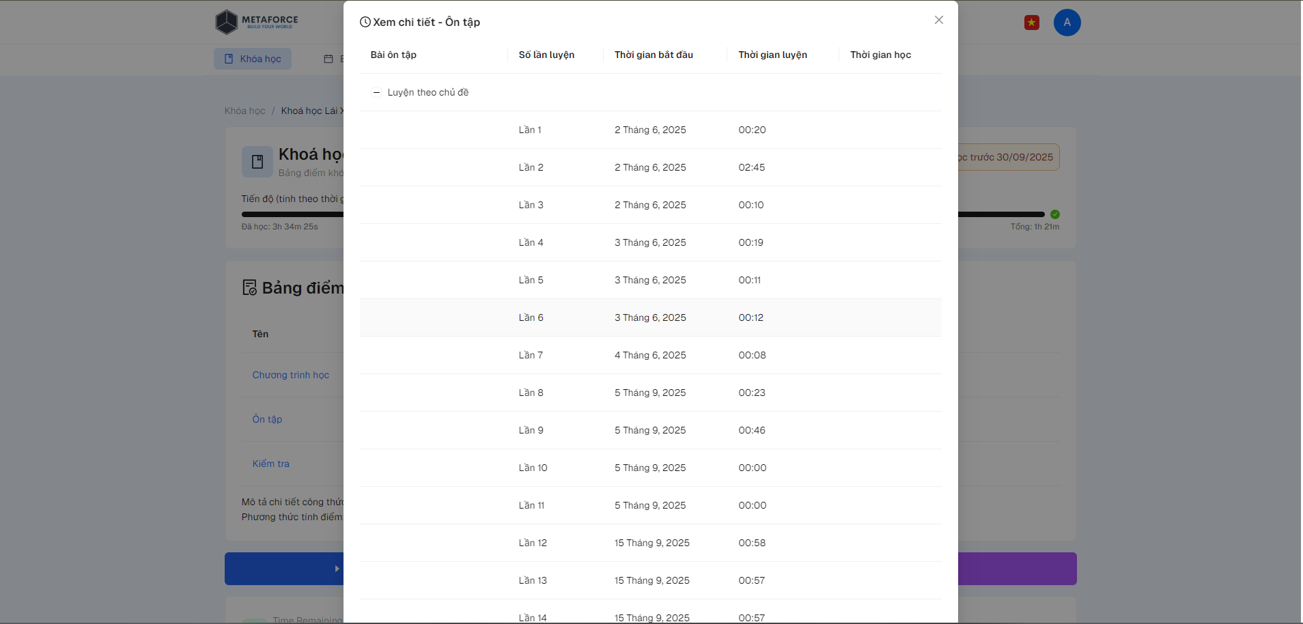Open the user avatar A menu
Screen dimensions: 1303x624
1067,23
